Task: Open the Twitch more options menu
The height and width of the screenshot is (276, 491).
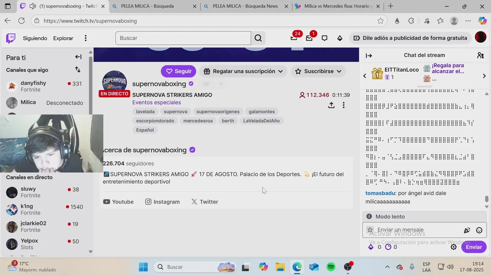Action: pos(86,38)
